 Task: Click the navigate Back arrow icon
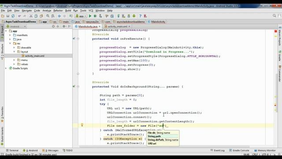[59, 16]
